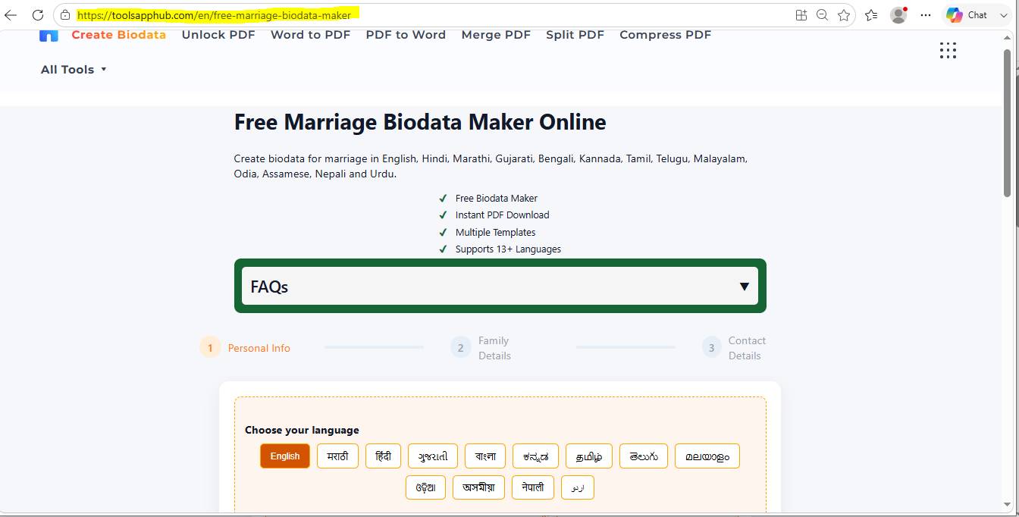The width and height of the screenshot is (1019, 517).
Task: Expand the FAQs section
Action: [x=500, y=286]
